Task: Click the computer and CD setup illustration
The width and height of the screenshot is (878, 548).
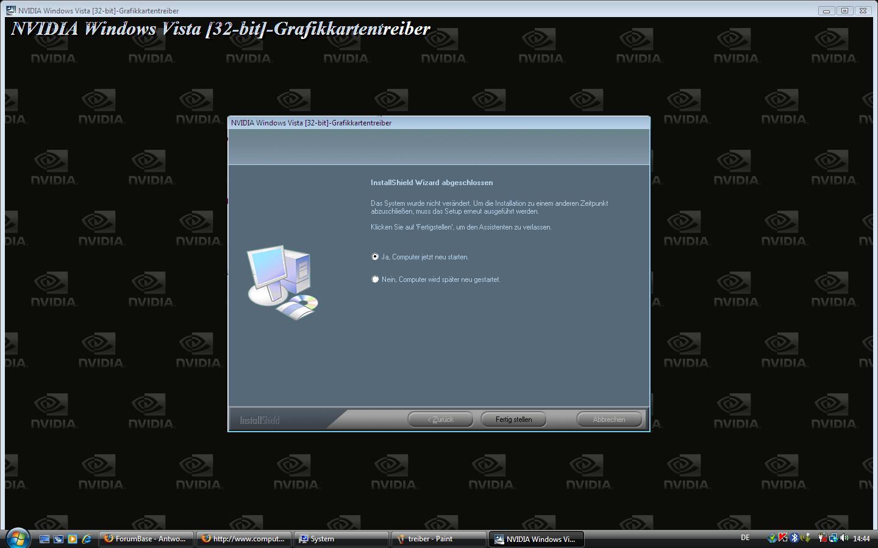Action: (x=283, y=282)
